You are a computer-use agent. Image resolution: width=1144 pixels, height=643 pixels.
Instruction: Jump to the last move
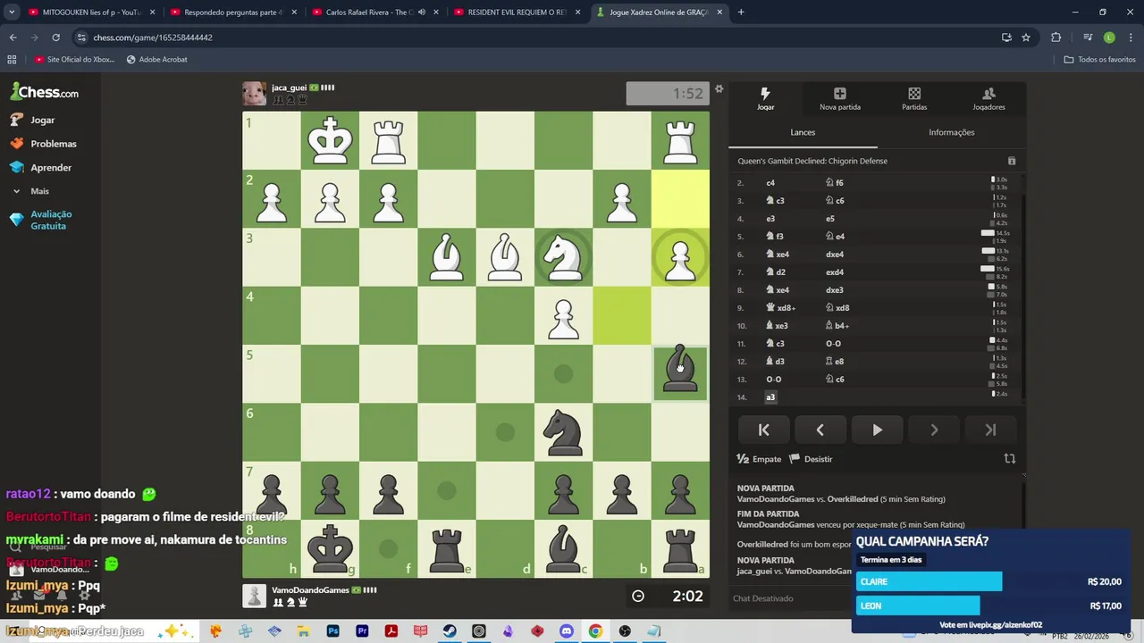990,430
